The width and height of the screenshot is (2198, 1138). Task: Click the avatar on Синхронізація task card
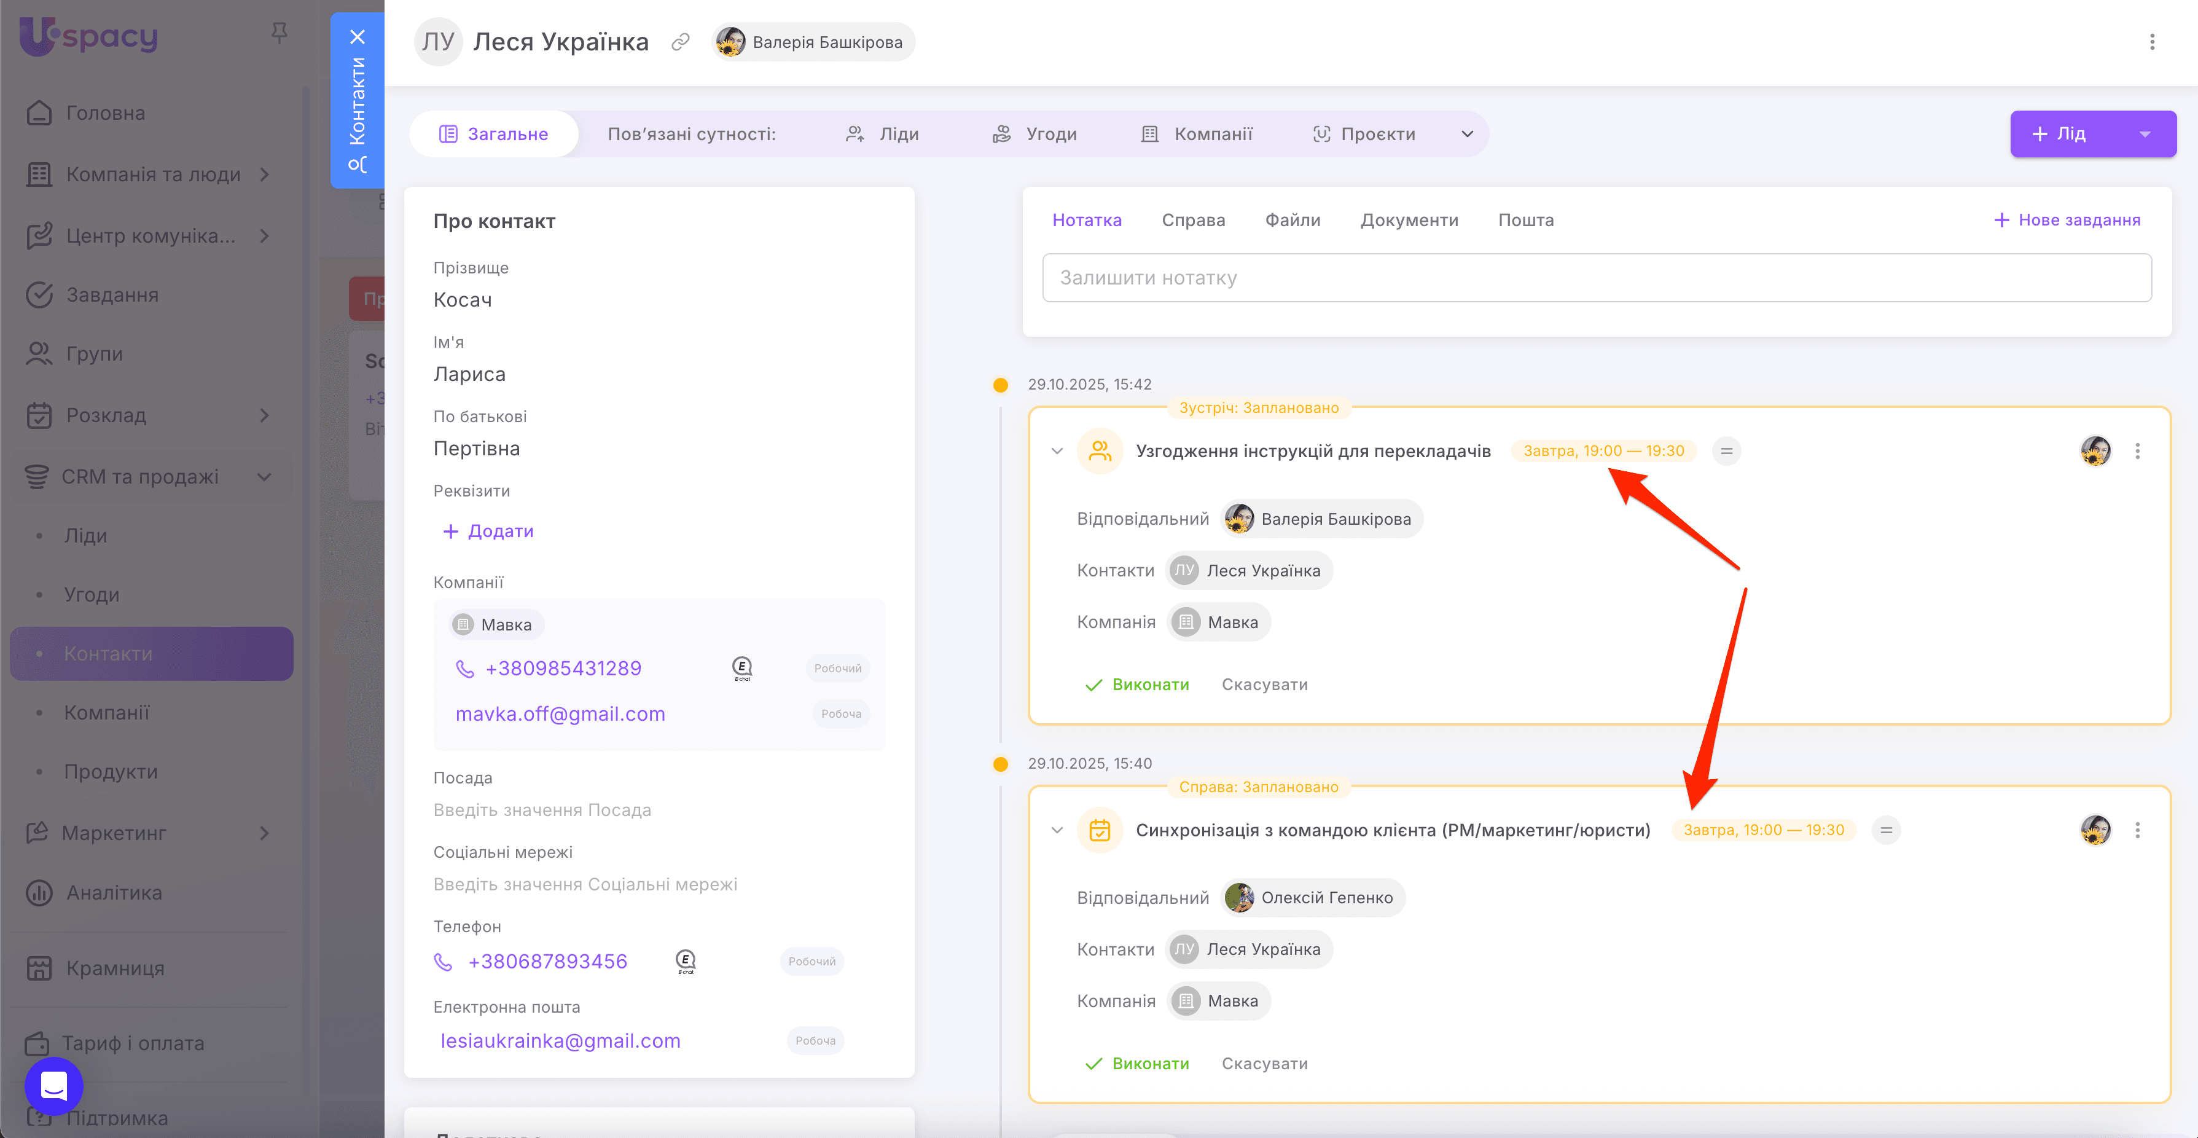pos(2095,830)
